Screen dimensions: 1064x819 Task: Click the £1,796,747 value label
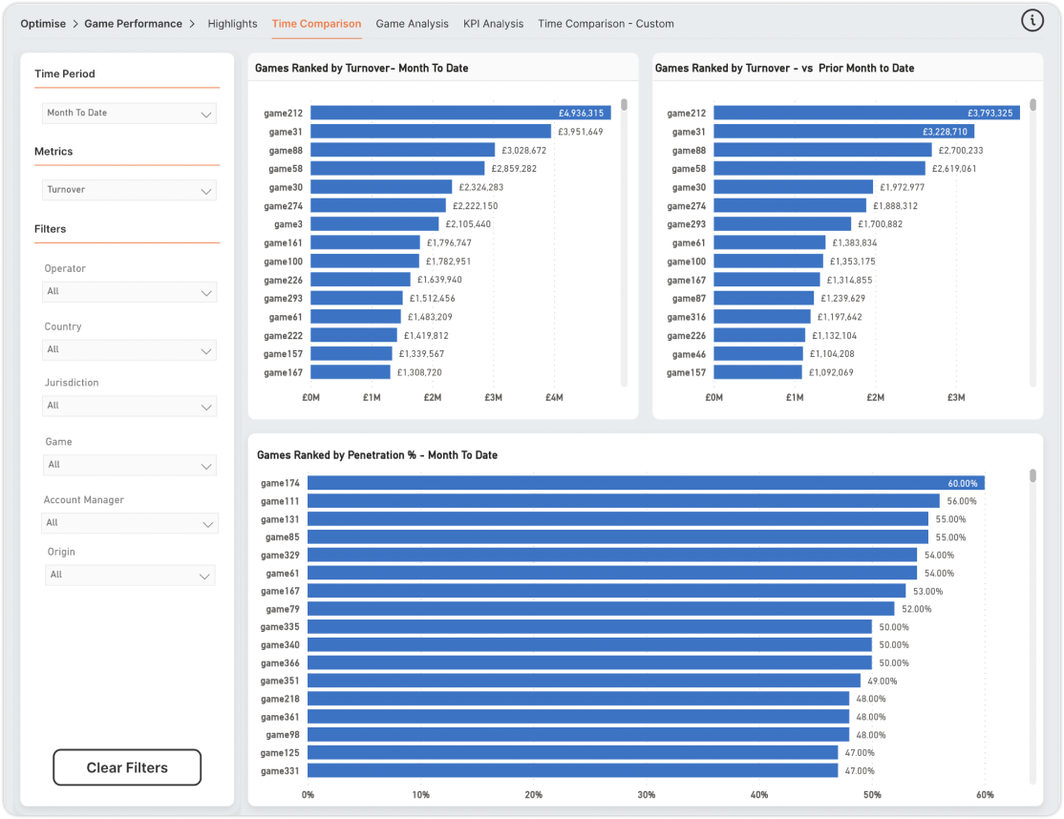click(x=449, y=242)
